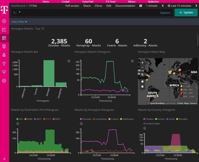199x162 pixels.
Task: Click Share in the dashboard menu
Action: pos(87,6)
